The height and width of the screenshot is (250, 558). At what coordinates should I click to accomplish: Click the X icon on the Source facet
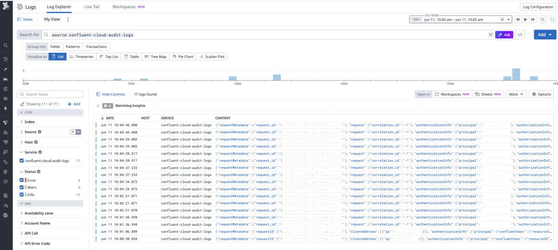pyautogui.click(x=78, y=132)
